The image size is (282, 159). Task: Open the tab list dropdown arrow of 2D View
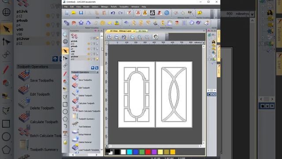click(x=204, y=31)
